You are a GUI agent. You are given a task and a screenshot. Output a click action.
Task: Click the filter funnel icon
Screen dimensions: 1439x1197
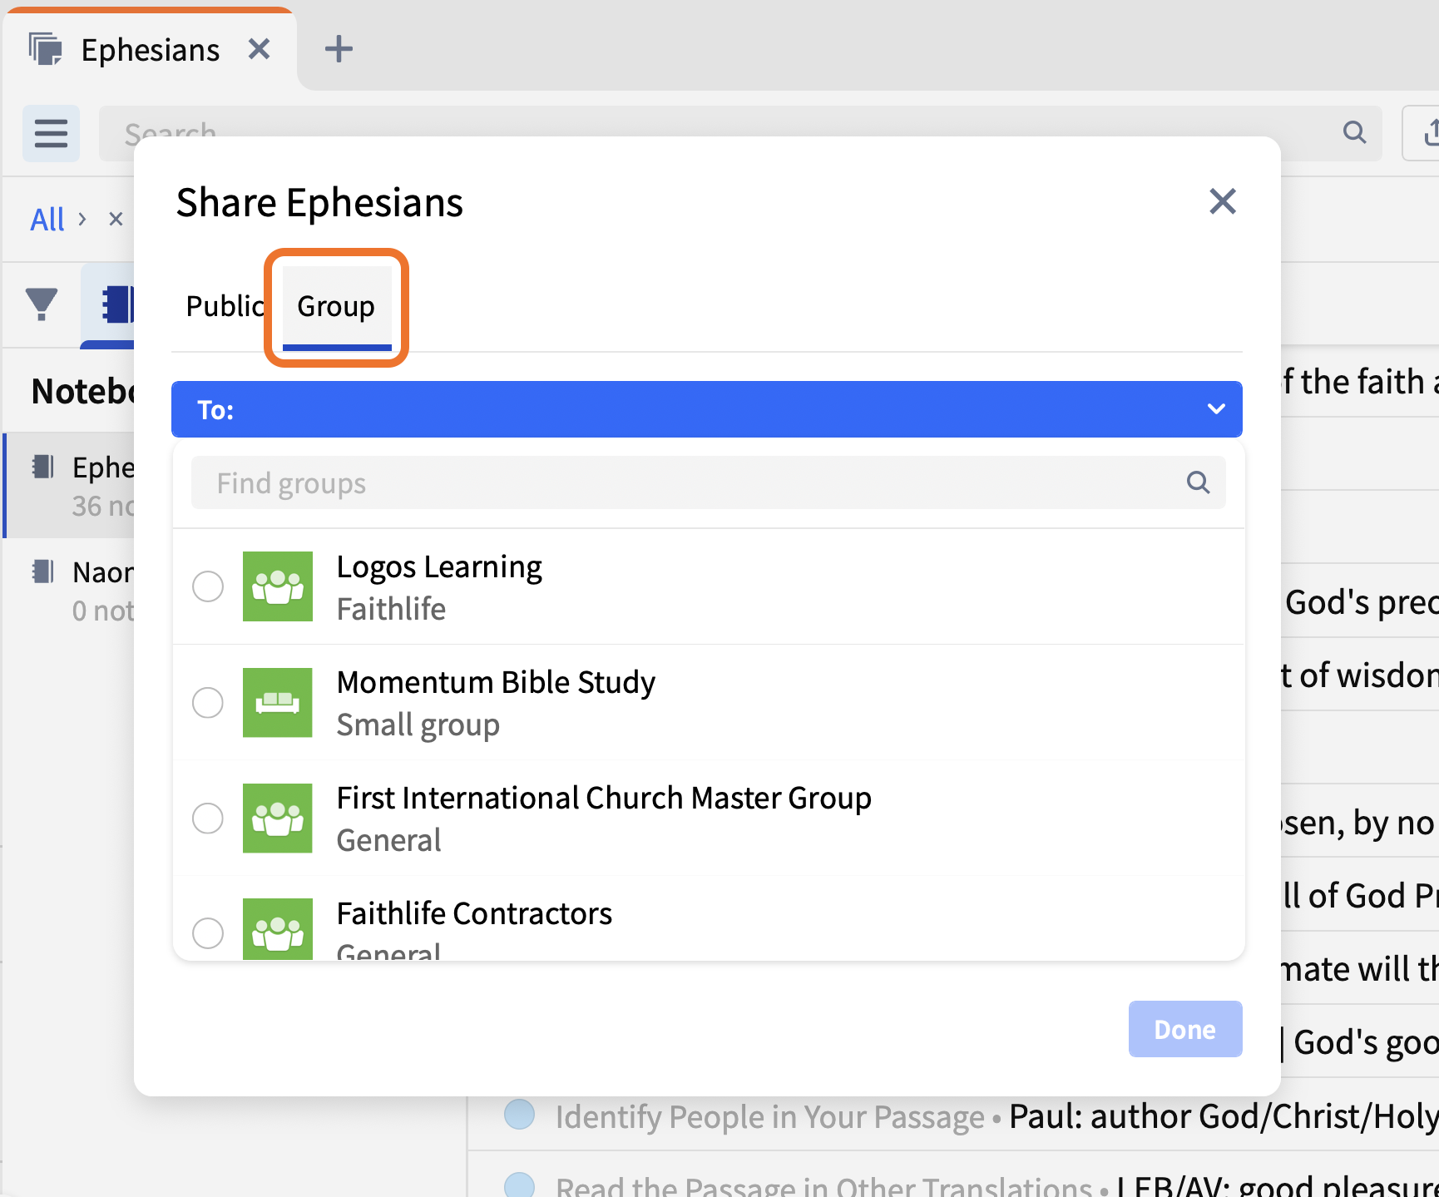click(42, 304)
